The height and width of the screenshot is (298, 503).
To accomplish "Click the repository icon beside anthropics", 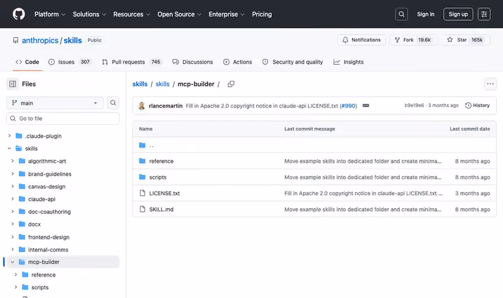I will point(16,40).
